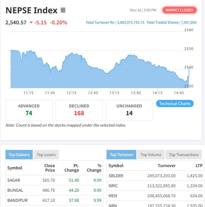
Task: Open Technical Charts
Action: pyautogui.click(x=175, y=104)
